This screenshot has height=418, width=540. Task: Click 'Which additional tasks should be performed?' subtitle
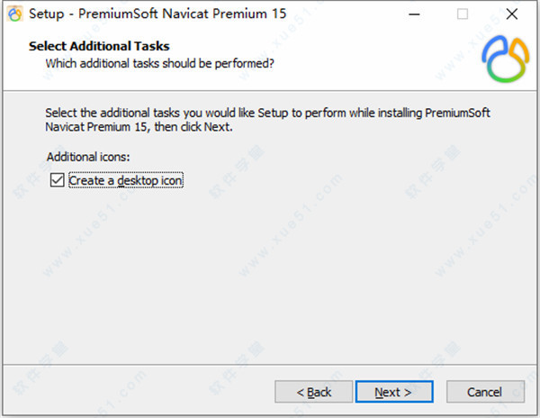[x=159, y=63]
